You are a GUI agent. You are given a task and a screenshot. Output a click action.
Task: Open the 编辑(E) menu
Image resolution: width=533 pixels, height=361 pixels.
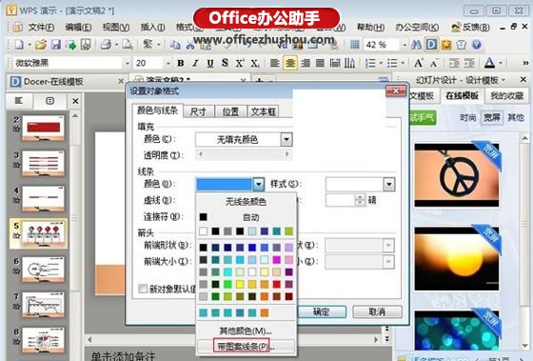[78, 28]
